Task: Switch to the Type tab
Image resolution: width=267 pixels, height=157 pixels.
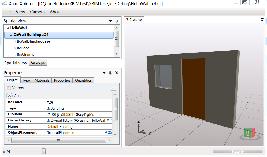Action: click(26, 80)
